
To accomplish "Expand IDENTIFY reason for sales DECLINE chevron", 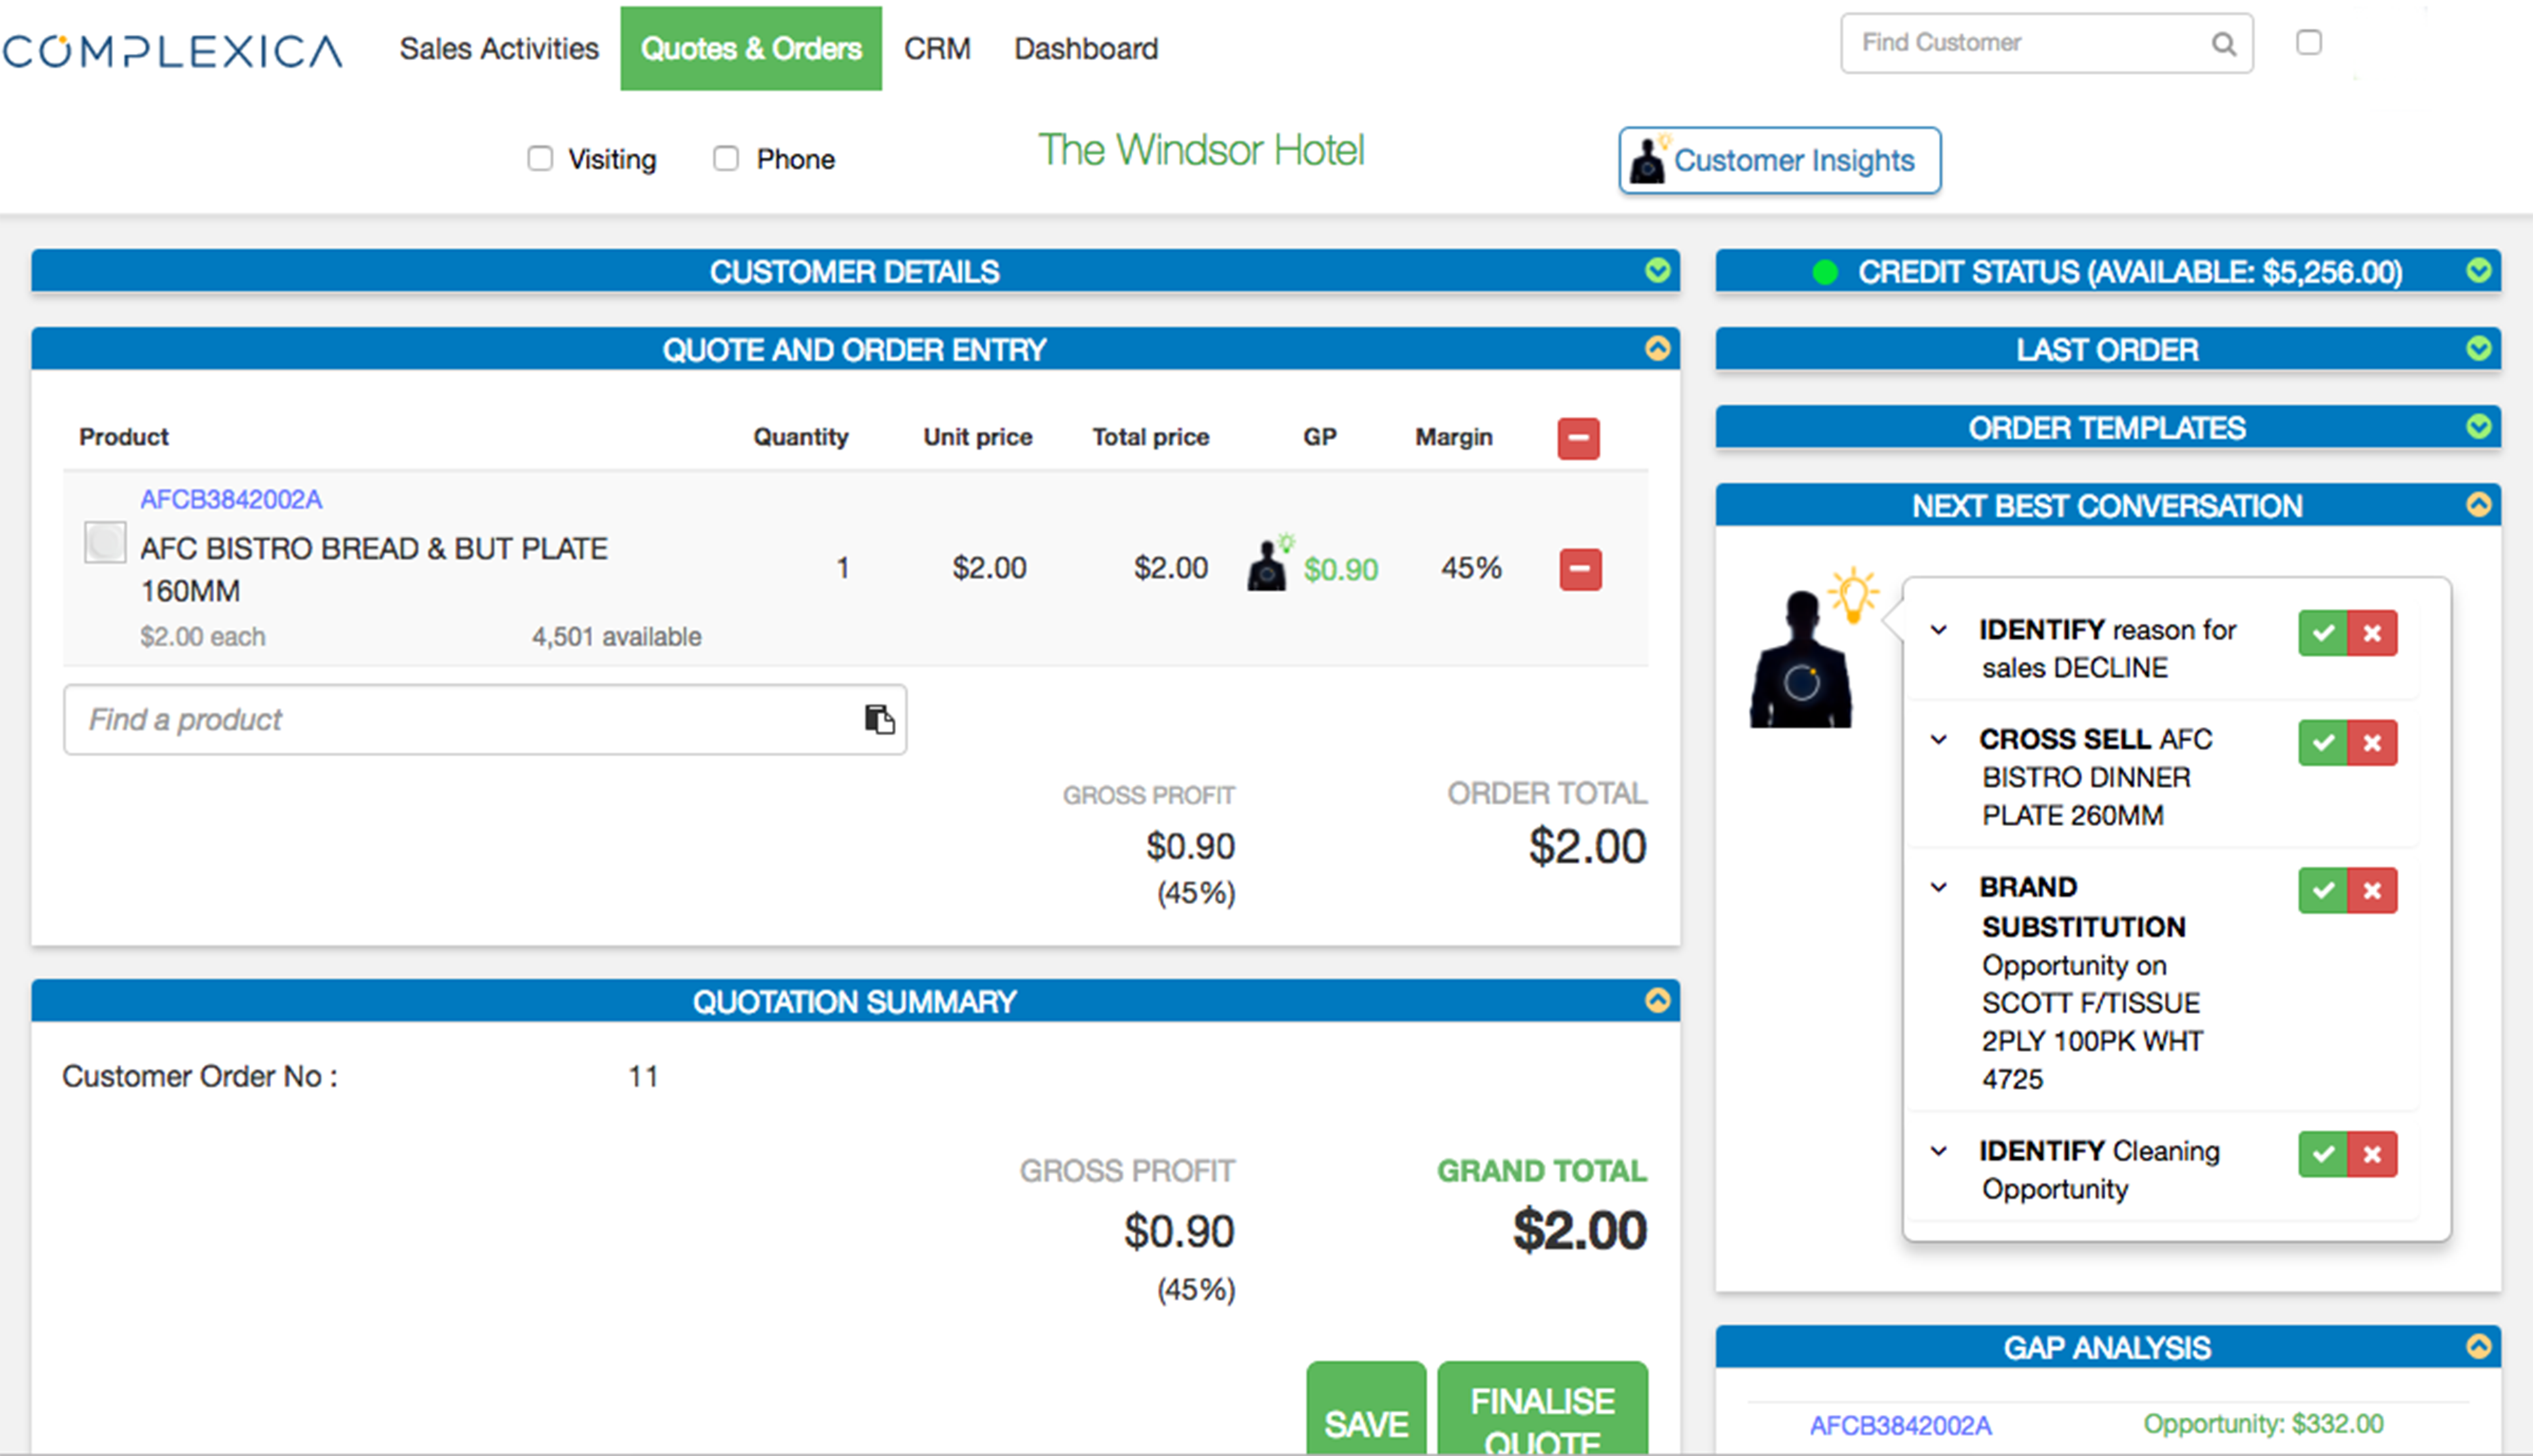I will (1938, 630).
